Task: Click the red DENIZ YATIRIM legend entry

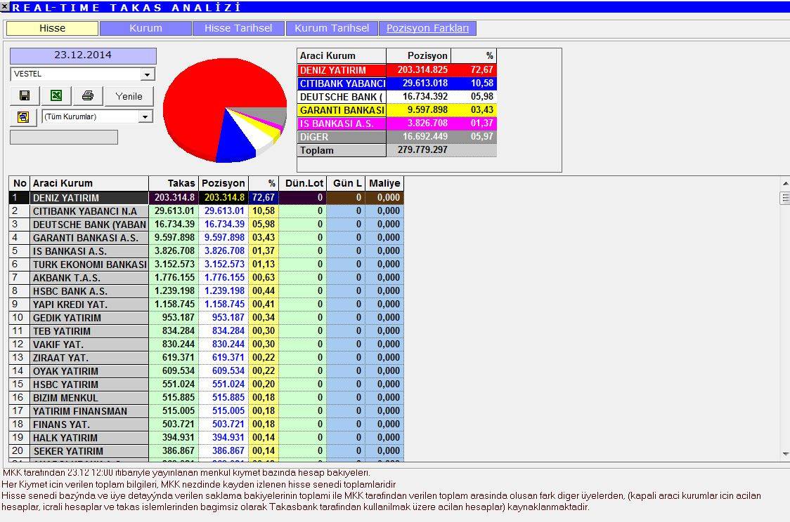Action: [342, 70]
